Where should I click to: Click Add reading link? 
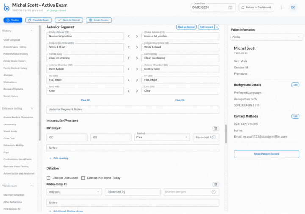tap(61, 158)
